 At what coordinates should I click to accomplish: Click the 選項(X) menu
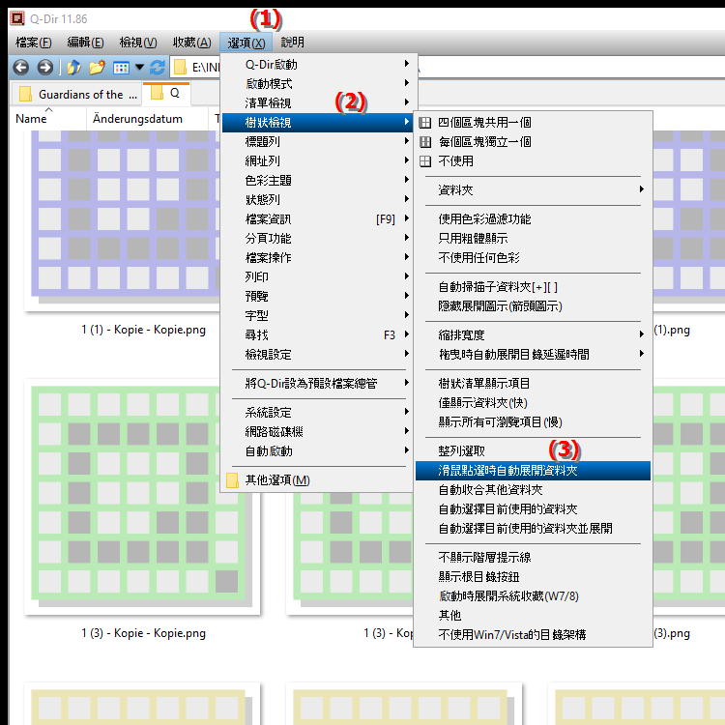[246, 43]
